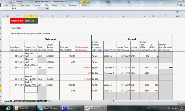Click the red Purchase List button
This screenshot has height=111, width=185.
(17, 21)
